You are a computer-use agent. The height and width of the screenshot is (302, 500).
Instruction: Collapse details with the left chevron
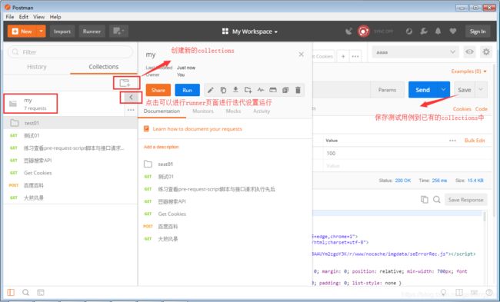point(131,97)
